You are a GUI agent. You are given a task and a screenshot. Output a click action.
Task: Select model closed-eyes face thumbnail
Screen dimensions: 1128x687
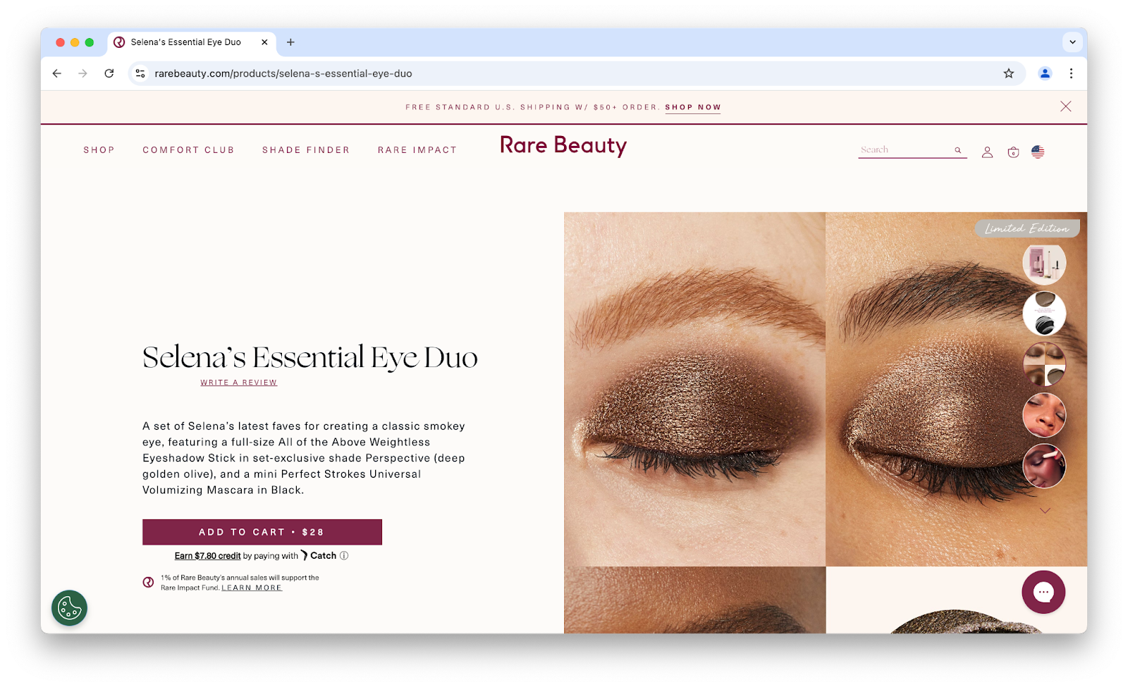(1044, 415)
